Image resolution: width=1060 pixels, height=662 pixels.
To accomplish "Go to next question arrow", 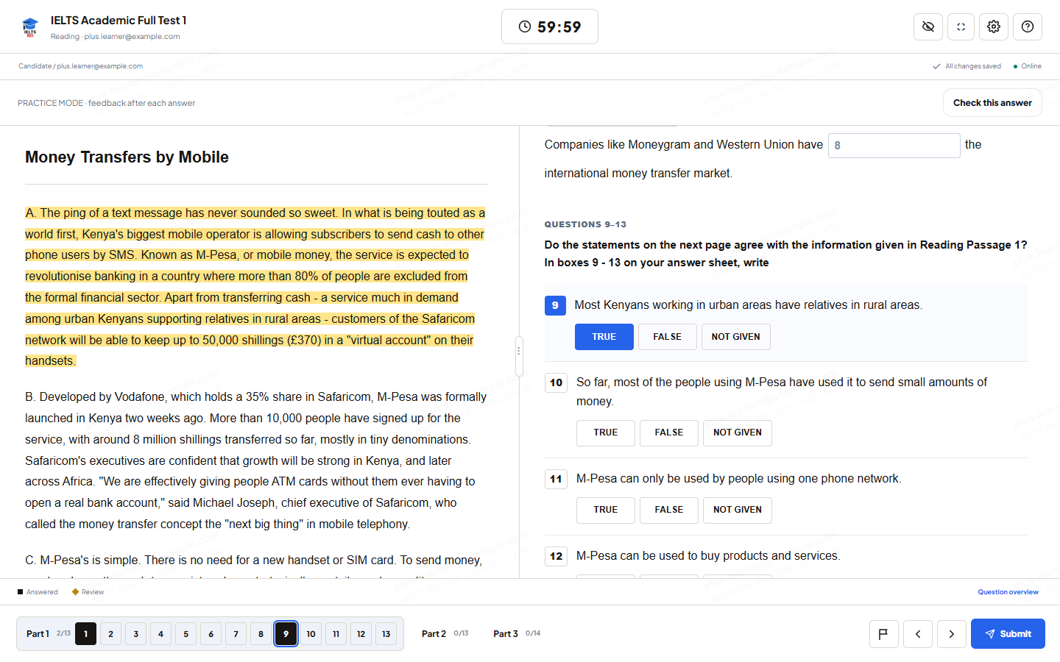I will pos(951,634).
